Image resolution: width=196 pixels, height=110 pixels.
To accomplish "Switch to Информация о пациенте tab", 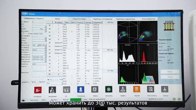I will click(x=34, y=18).
